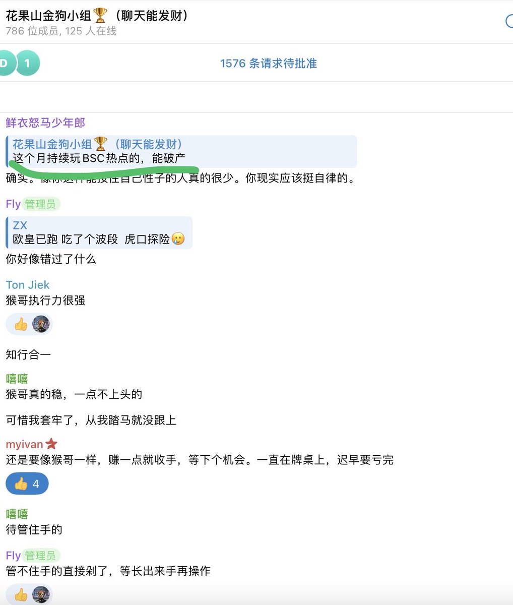Screen dimensions: 513x605
Task: Click reactor avatar under "猴哥执行力很强"
Action: click(41, 324)
